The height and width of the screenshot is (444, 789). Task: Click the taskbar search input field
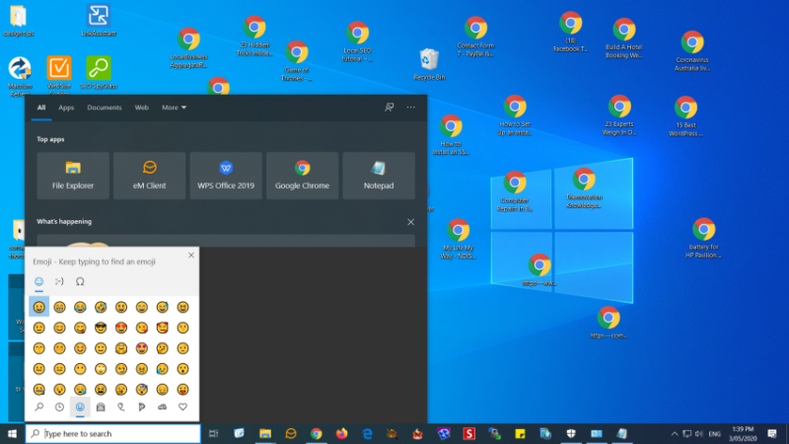[112, 433]
